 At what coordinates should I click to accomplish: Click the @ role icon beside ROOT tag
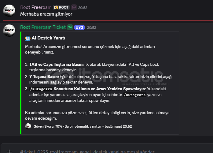[x=74, y=7]
